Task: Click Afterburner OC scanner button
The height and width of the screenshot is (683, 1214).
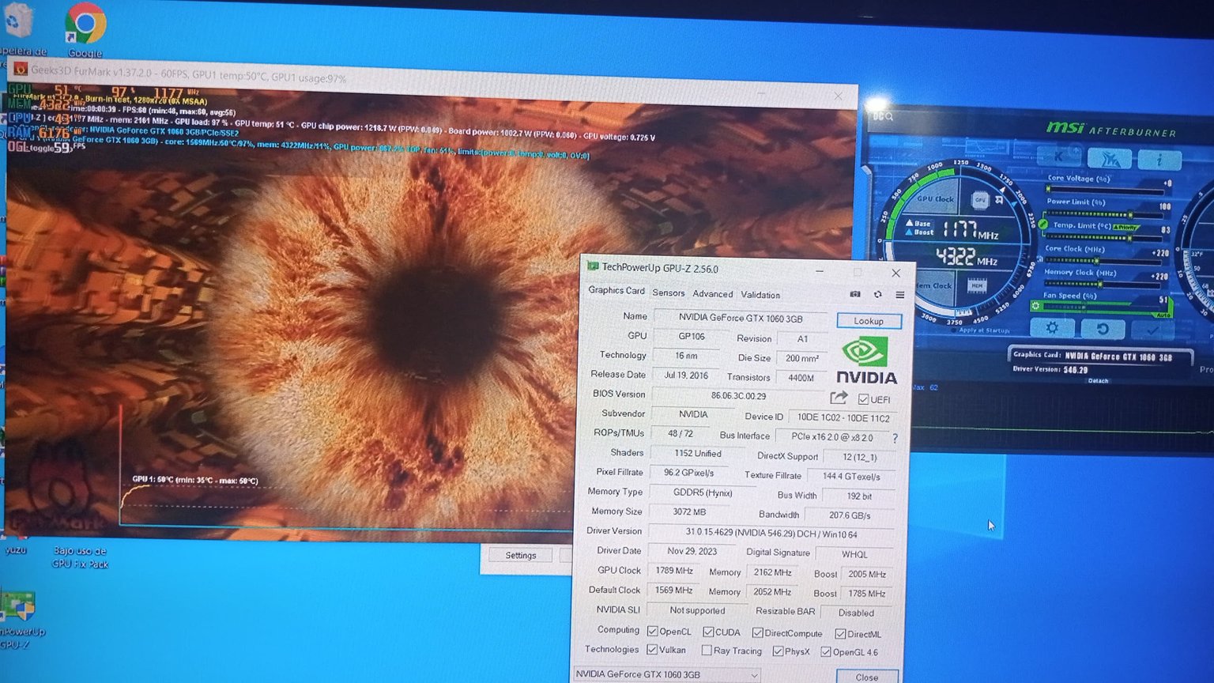Action: coord(1110,158)
